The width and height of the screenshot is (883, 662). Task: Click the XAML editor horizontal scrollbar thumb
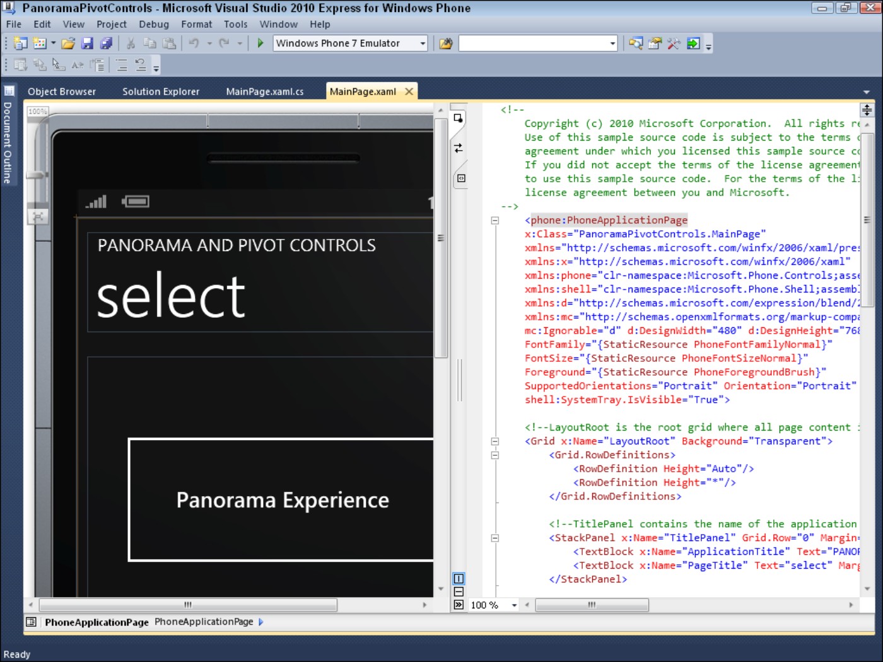coord(592,605)
